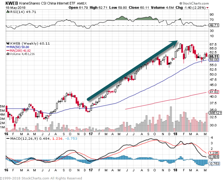Click the red MA(200) line marker
224x183 pixels.
click(x=8, y=50)
